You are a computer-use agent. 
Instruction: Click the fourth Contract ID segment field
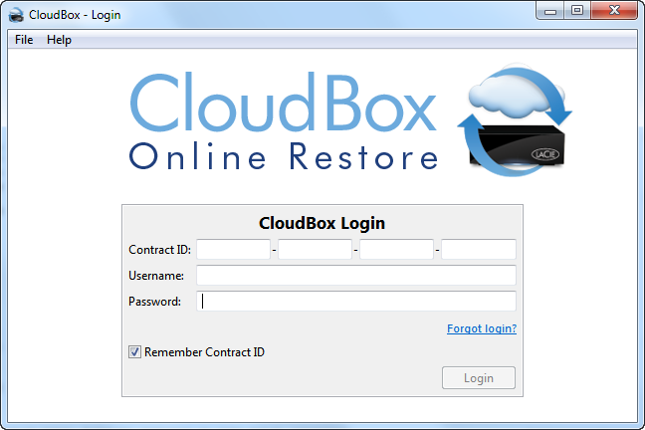coord(479,250)
